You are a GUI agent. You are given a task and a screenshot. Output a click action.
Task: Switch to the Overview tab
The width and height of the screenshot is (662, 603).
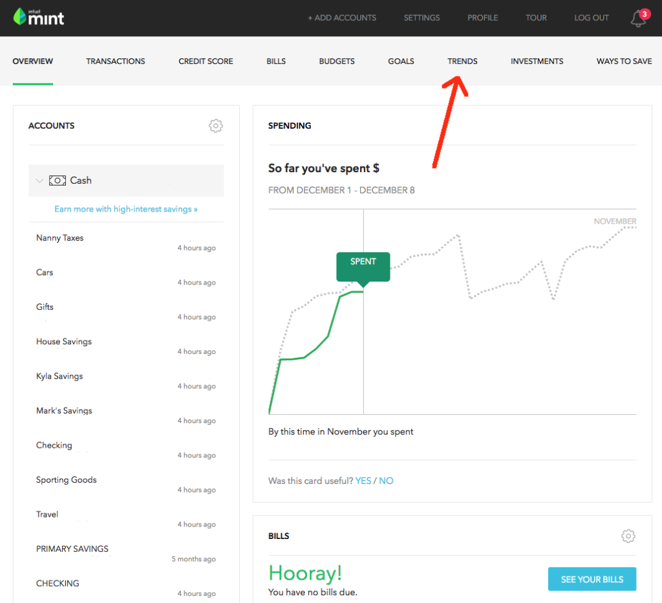pos(33,61)
